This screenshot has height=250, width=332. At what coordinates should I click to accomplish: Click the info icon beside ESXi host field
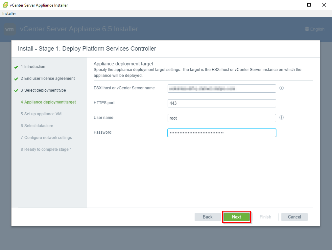tap(281, 88)
